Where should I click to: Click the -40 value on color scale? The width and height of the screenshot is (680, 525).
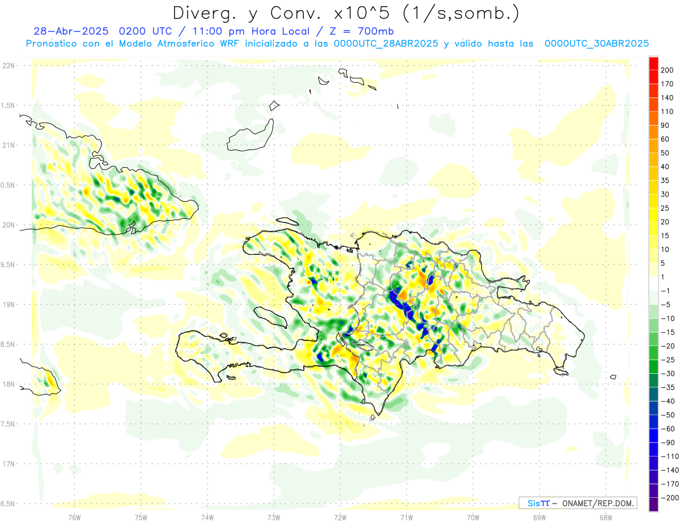(x=667, y=402)
